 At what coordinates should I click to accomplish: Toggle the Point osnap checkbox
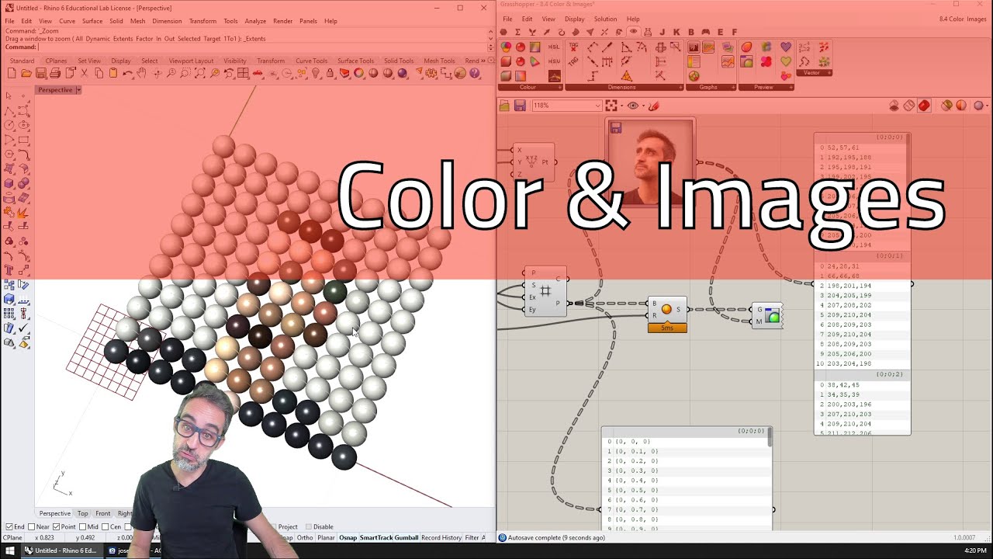click(x=56, y=526)
